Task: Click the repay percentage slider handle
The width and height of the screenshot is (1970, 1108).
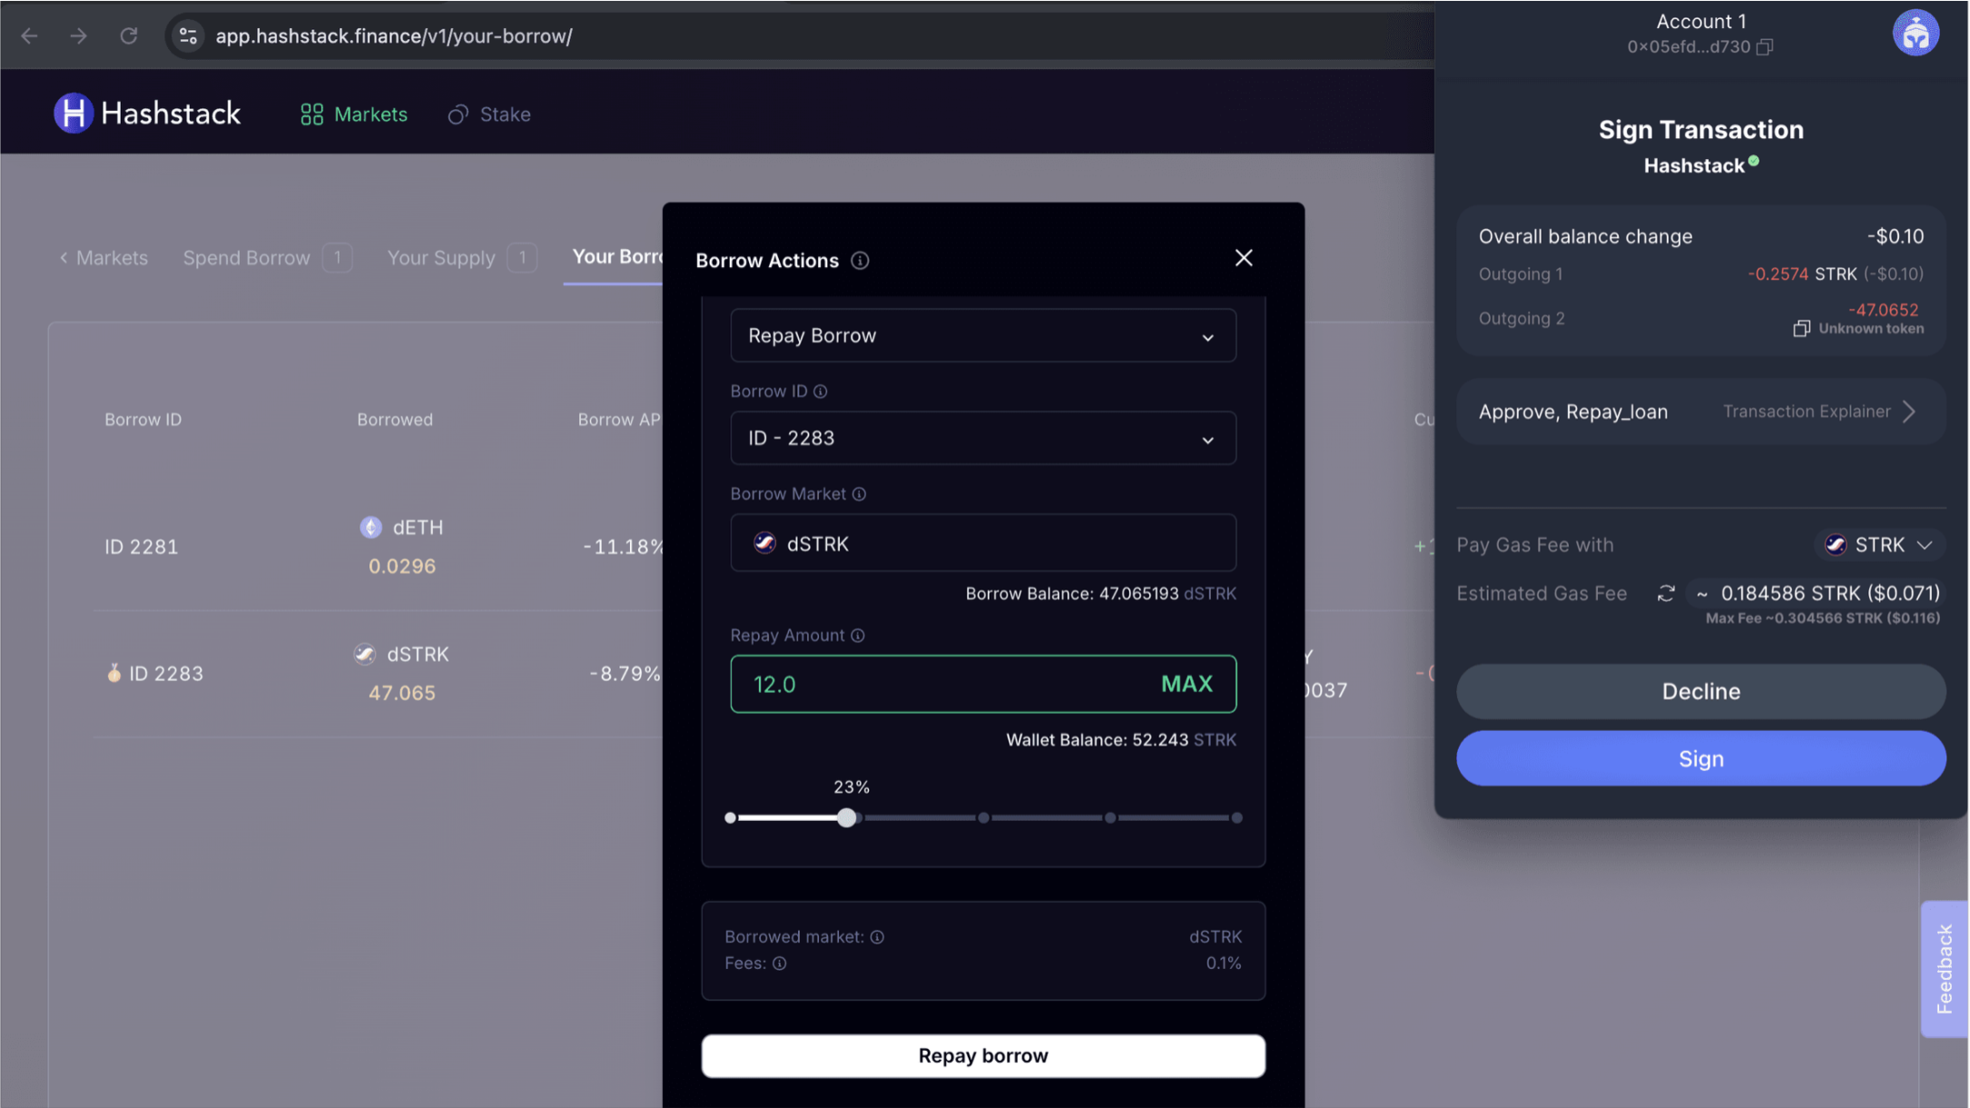Action: point(846,818)
